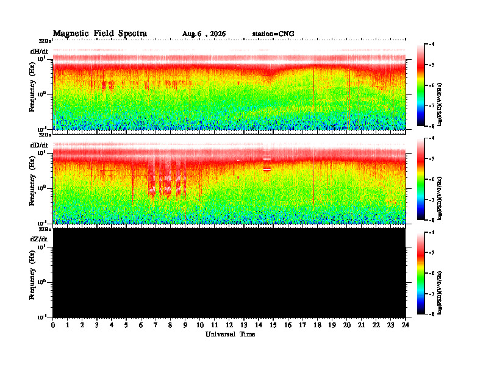This screenshot has height=373, width=483.
Task: Click the "Universal Time" axis label
Action: [230, 334]
